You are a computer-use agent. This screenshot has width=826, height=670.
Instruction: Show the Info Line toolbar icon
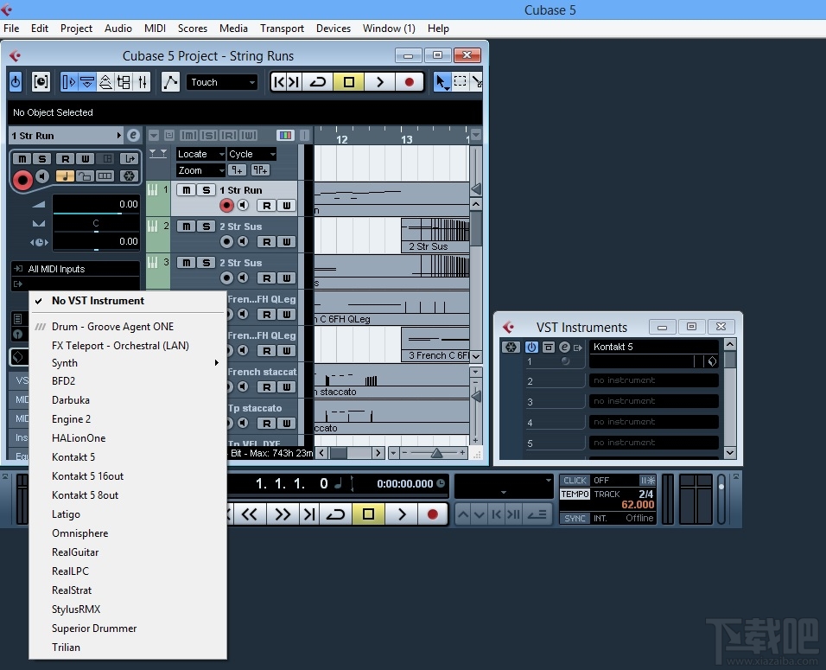87,82
